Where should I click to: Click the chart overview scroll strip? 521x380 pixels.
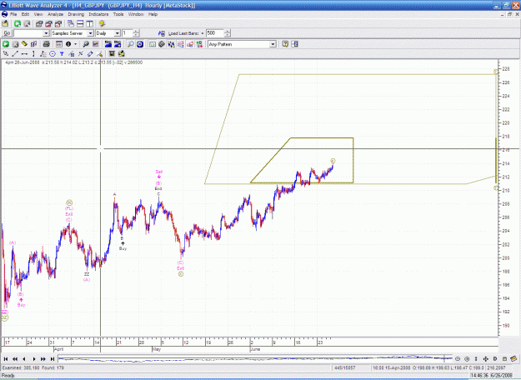[255, 358]
